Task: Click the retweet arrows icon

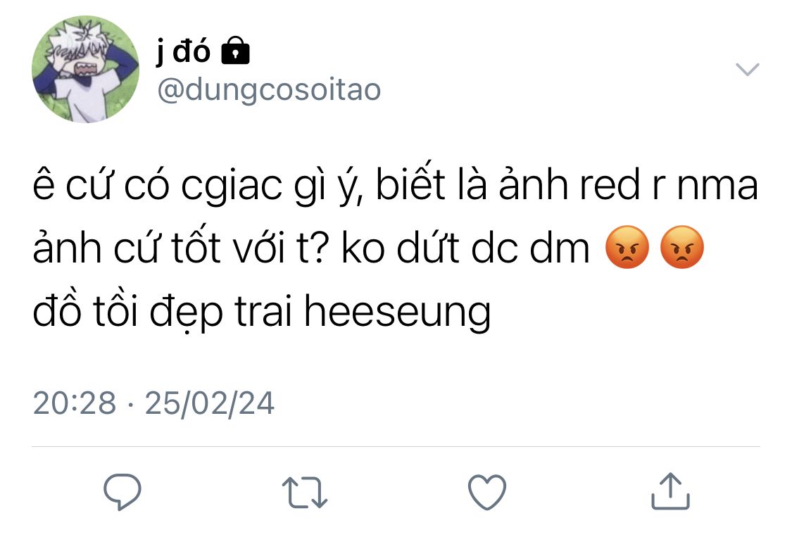Action: coord(305,492)
